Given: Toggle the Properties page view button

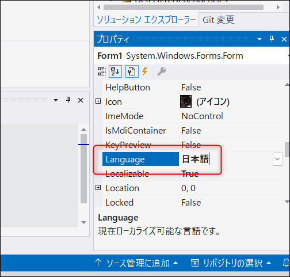Looking at the screenshot, I should [x=132, y=71].
